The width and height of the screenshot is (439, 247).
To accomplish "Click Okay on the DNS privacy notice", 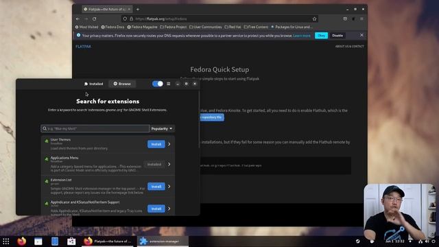I will pos(322,36).
